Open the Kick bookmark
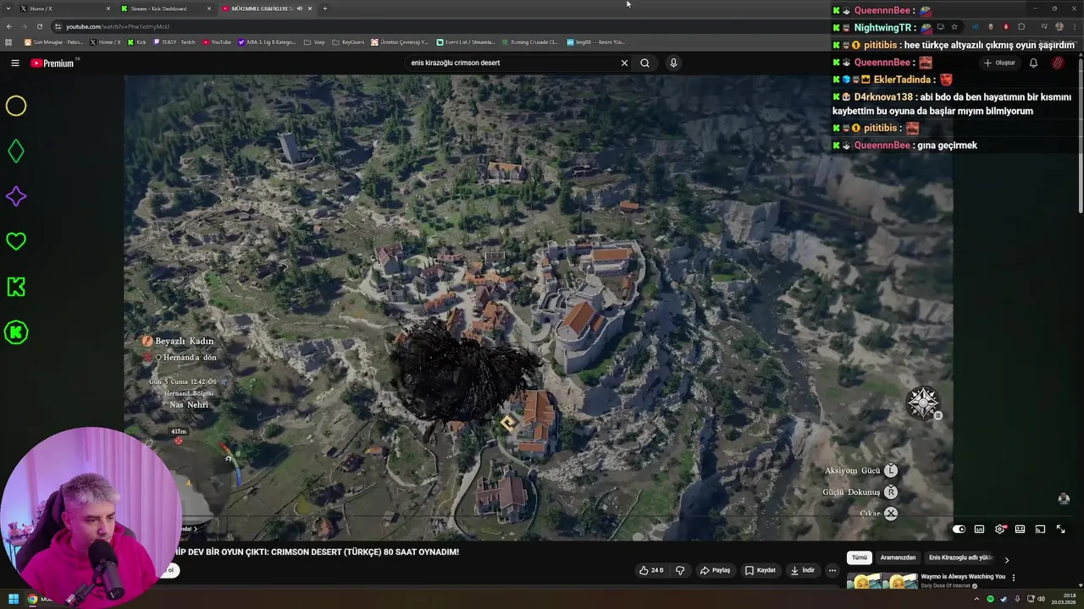The width and height of the screenshot is (1084, 609). 137,41
